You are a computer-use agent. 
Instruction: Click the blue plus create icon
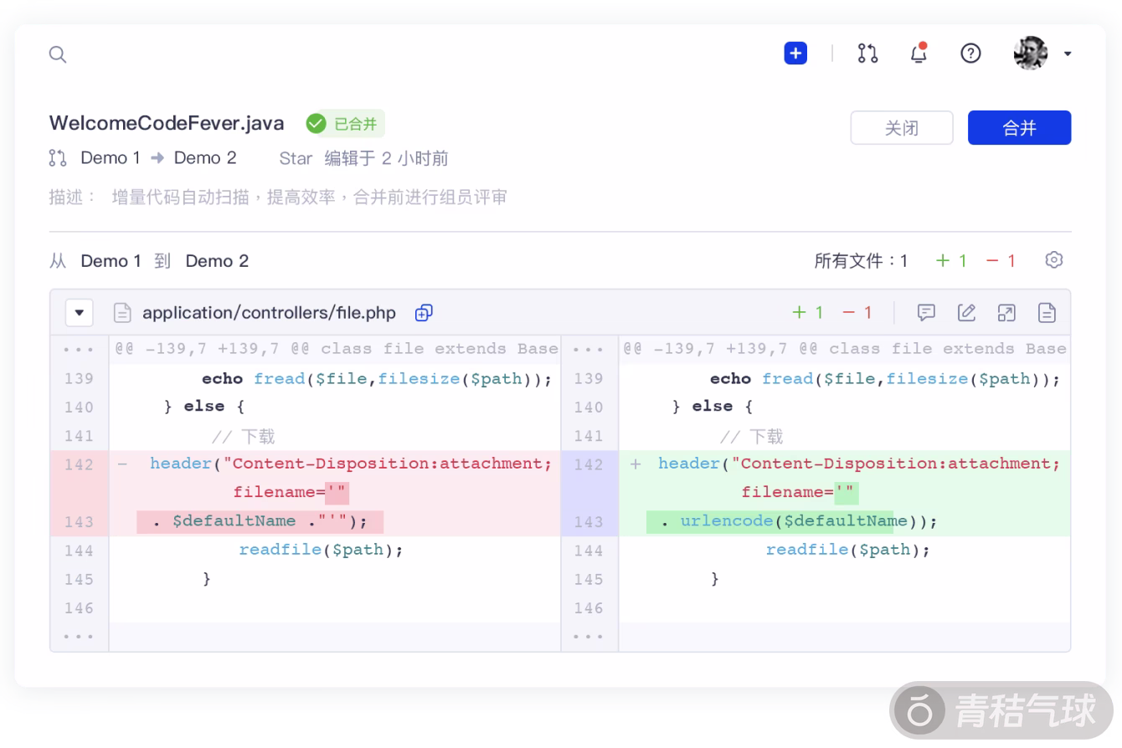(795, 54)
